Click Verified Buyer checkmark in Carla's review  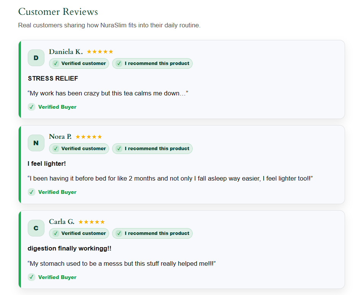pyautogui.click(x=32, y=277)
